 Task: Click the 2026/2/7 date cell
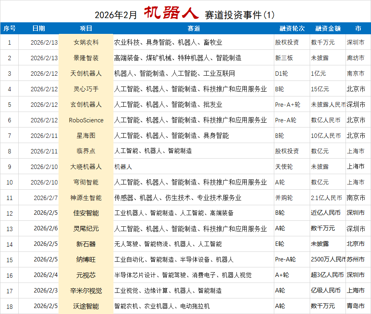tap(39, 198)
